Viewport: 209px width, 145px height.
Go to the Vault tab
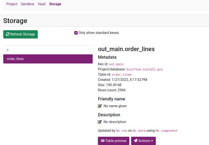pyautogui.click(x=42, y=4)
